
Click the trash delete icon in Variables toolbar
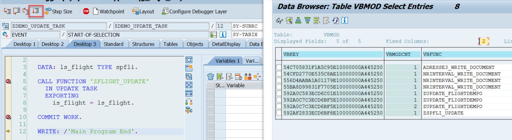tap(211, 76)
